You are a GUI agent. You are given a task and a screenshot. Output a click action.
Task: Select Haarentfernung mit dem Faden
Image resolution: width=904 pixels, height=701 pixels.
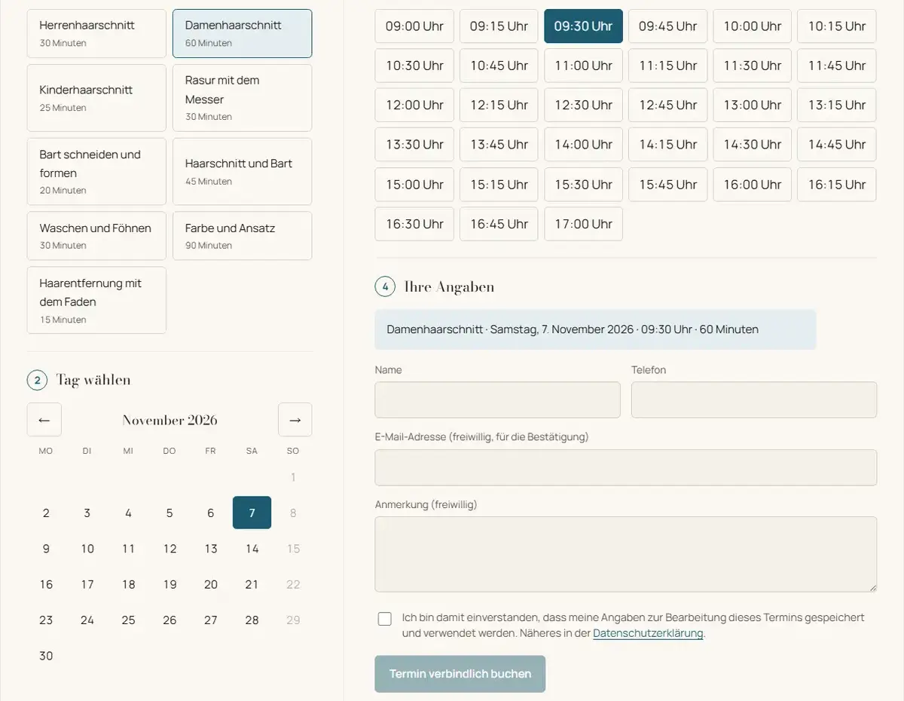click(96, 300)
